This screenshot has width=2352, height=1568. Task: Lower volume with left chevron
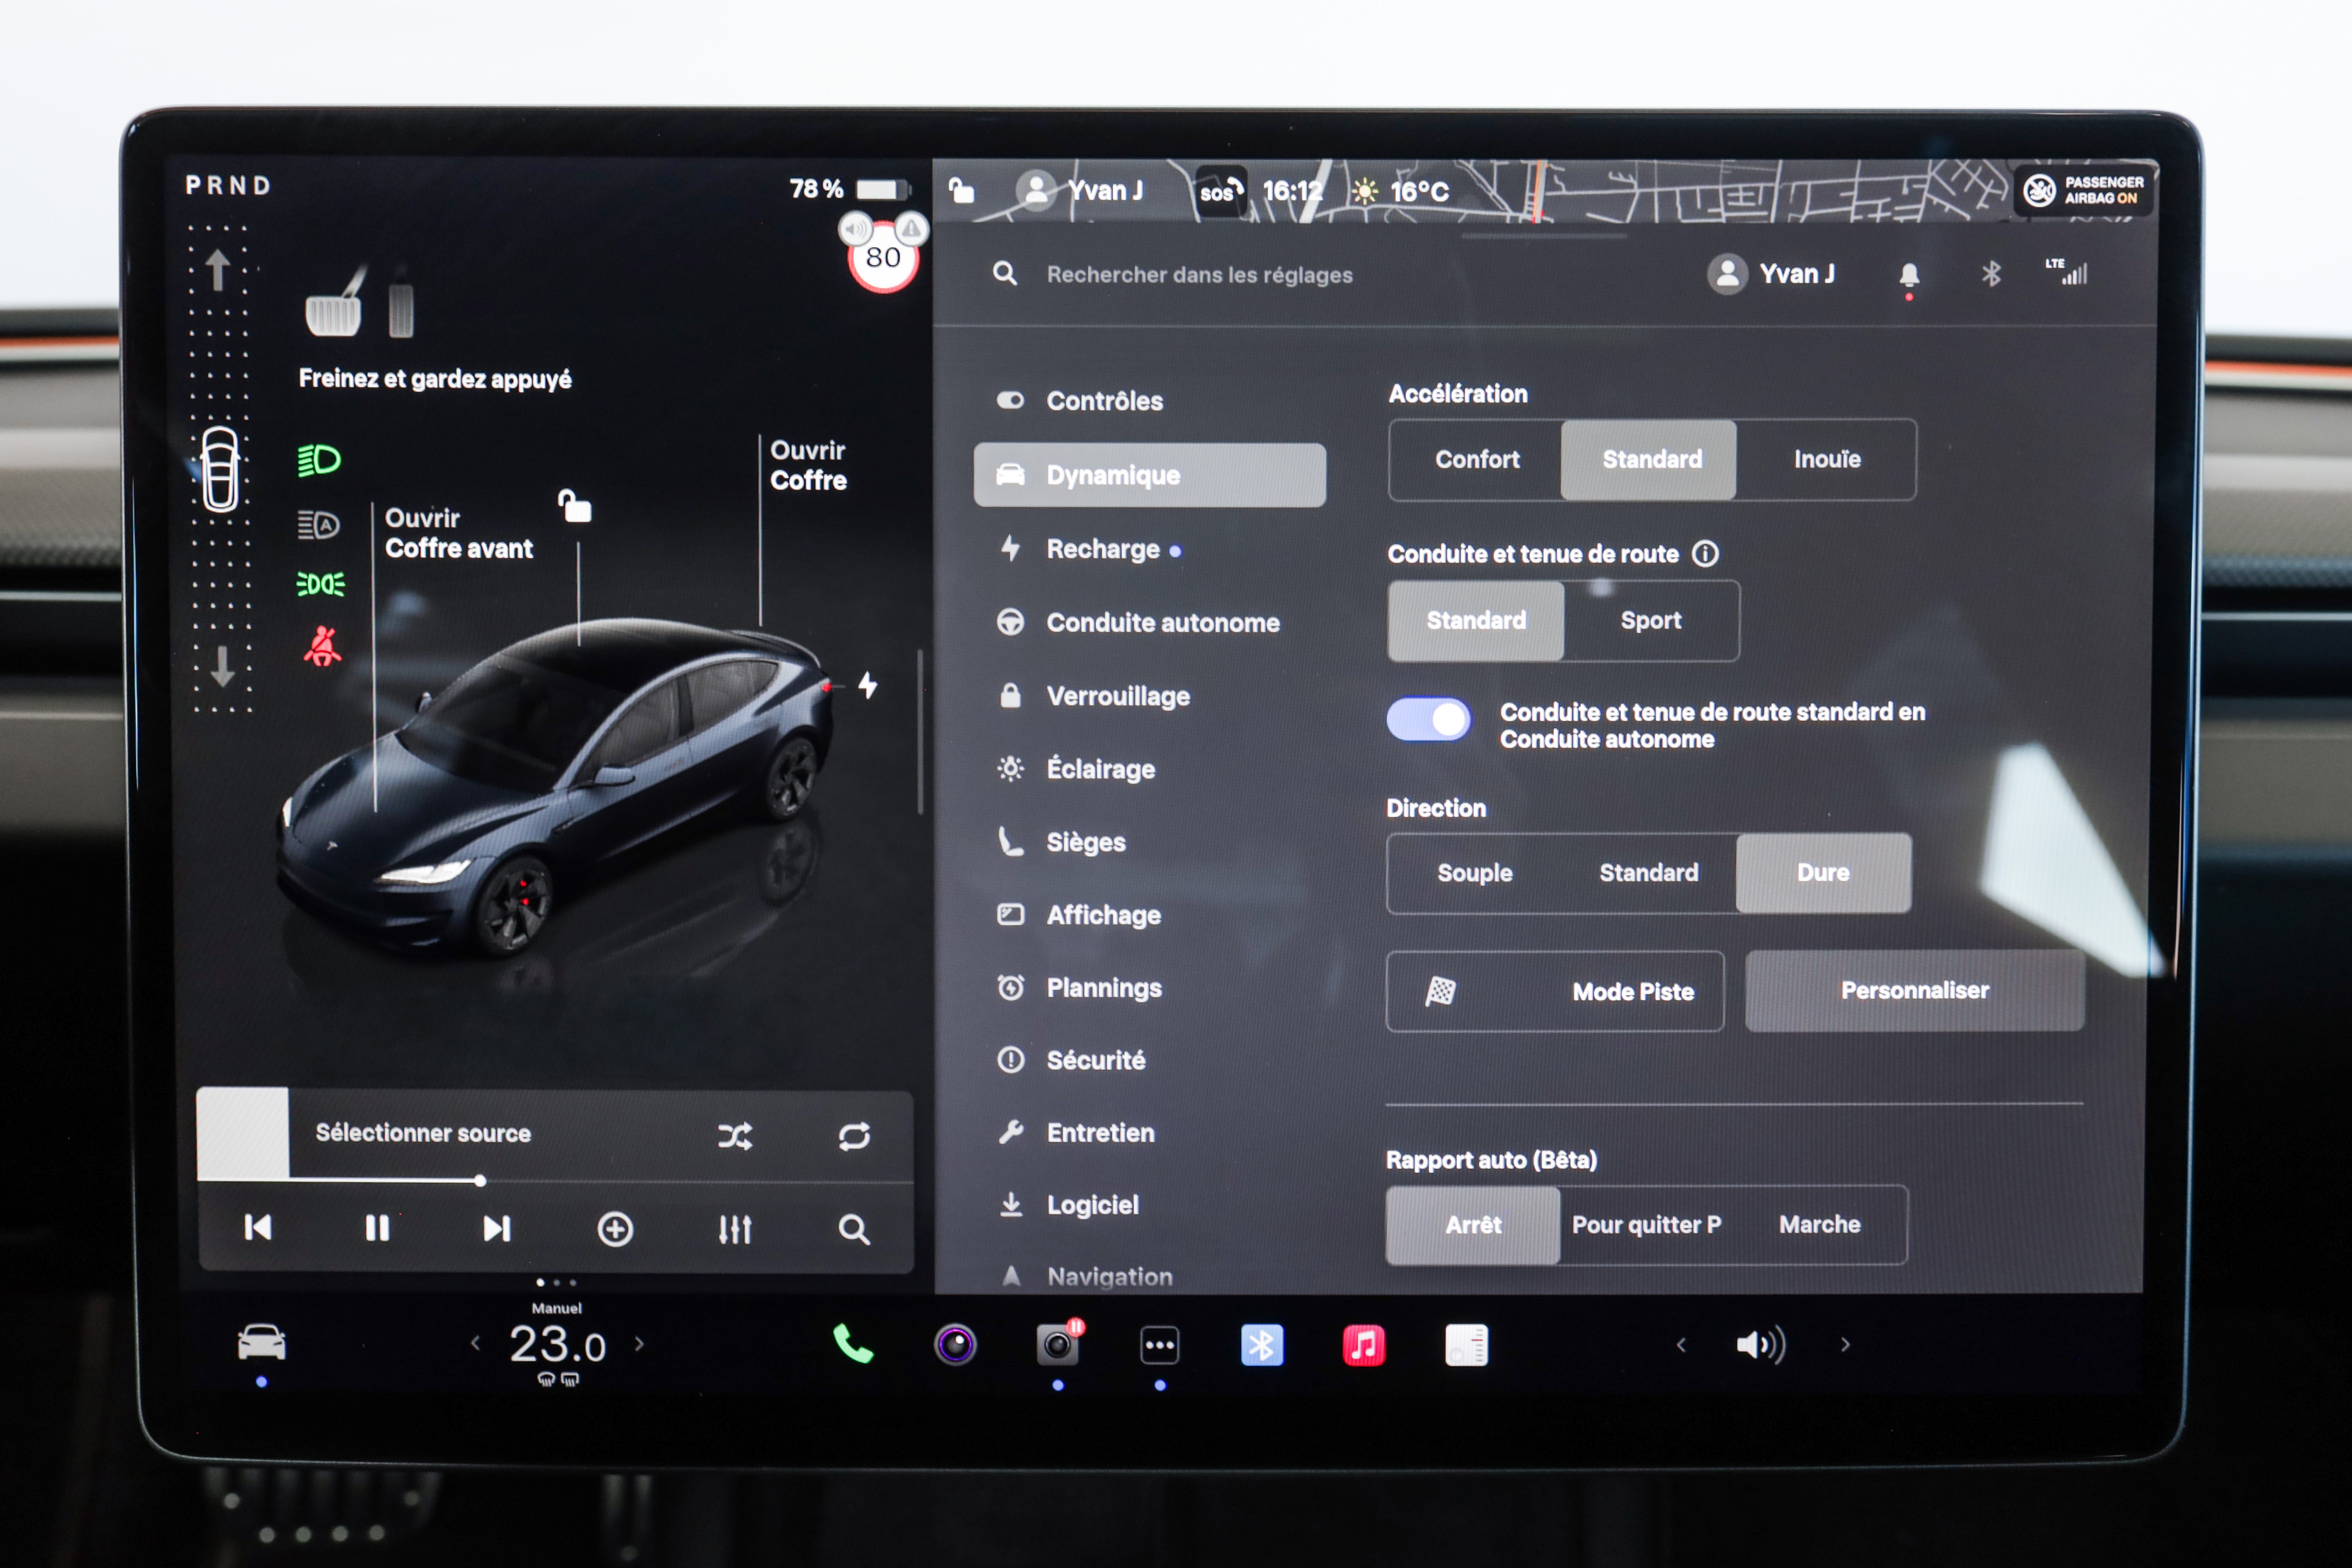click(x=1681, y=1345)
